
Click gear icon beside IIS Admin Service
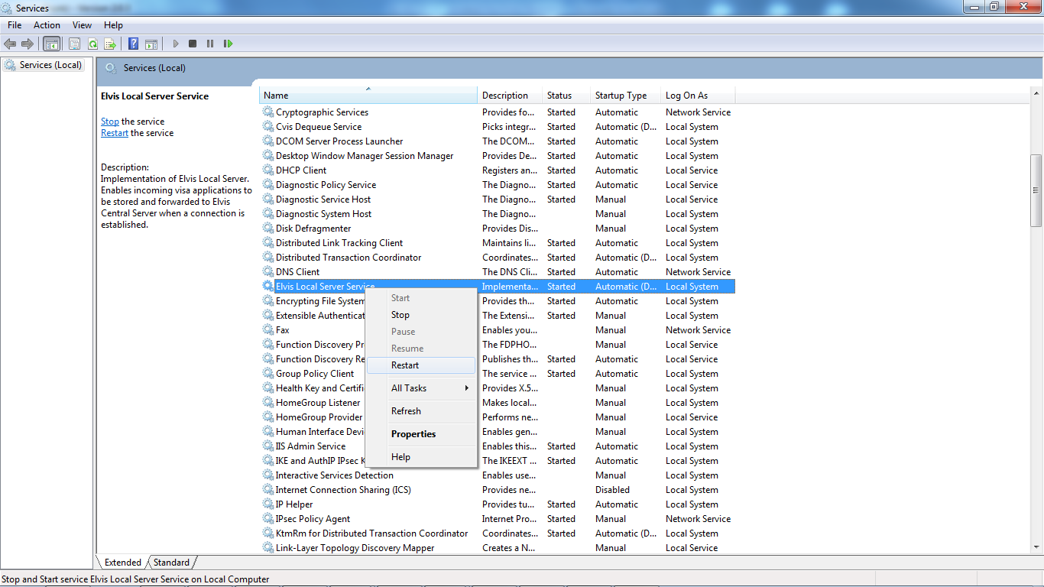[268, 446]
